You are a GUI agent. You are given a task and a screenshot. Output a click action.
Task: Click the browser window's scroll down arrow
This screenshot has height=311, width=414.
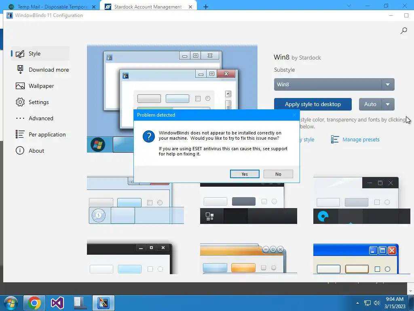tap(410, 291)
